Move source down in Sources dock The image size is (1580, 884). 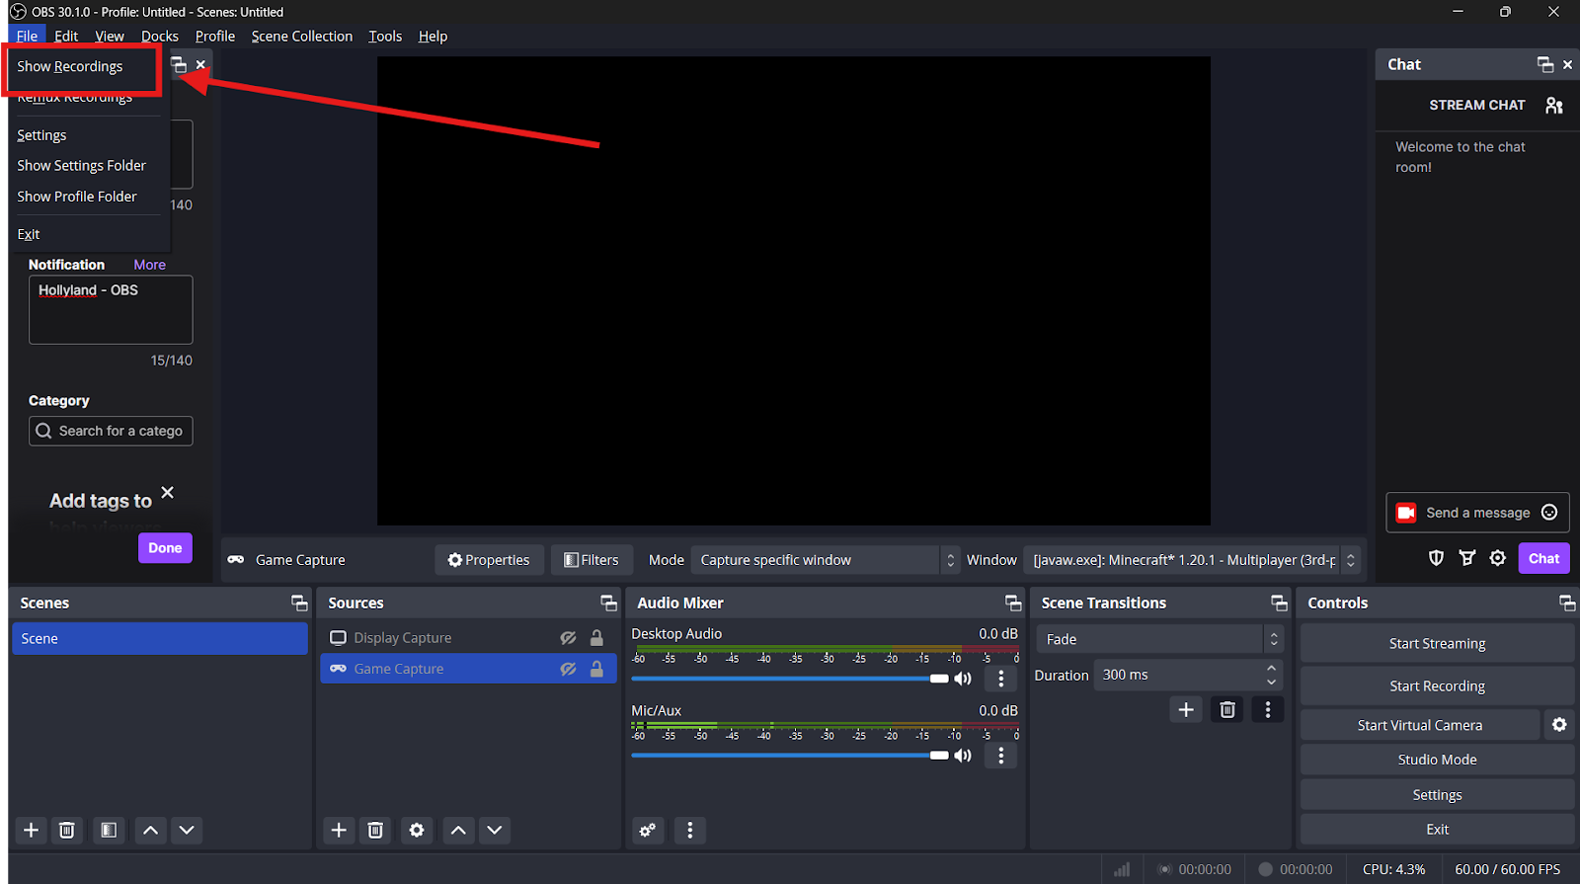click(x=495, y=830)
